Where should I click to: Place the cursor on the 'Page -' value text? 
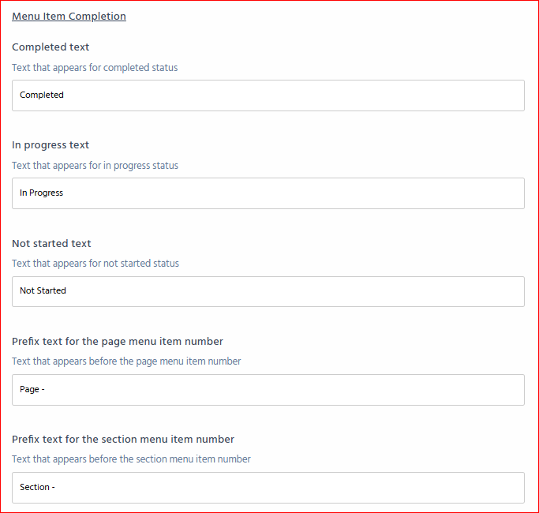[32, 390]
